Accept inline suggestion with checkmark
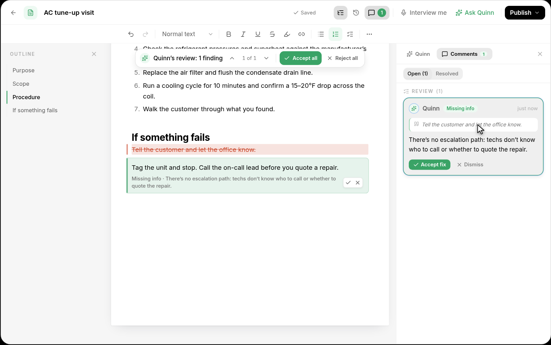551x345 pixels. click(x=348, y=183)
